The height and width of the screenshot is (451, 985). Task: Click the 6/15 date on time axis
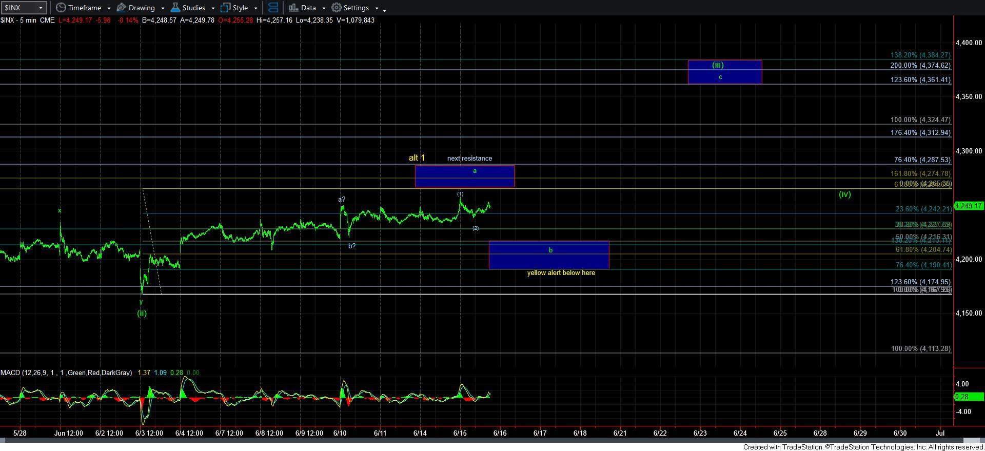point(460,433)
